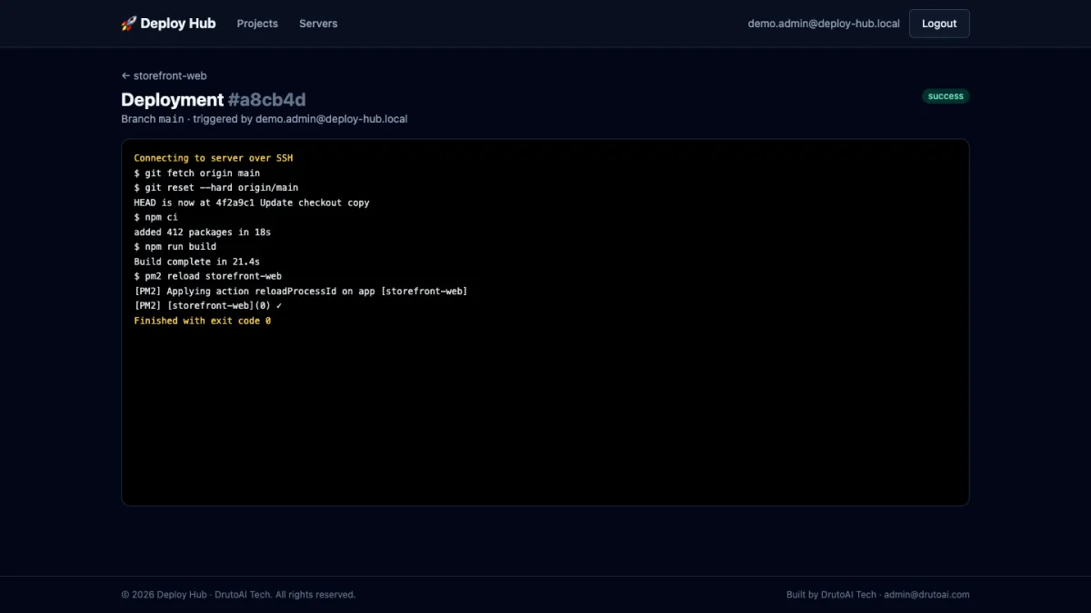Screen dimensions: 1091x613
Task: Click '$ pm2 reload storefront-web' line
Action: pos(208,276)
